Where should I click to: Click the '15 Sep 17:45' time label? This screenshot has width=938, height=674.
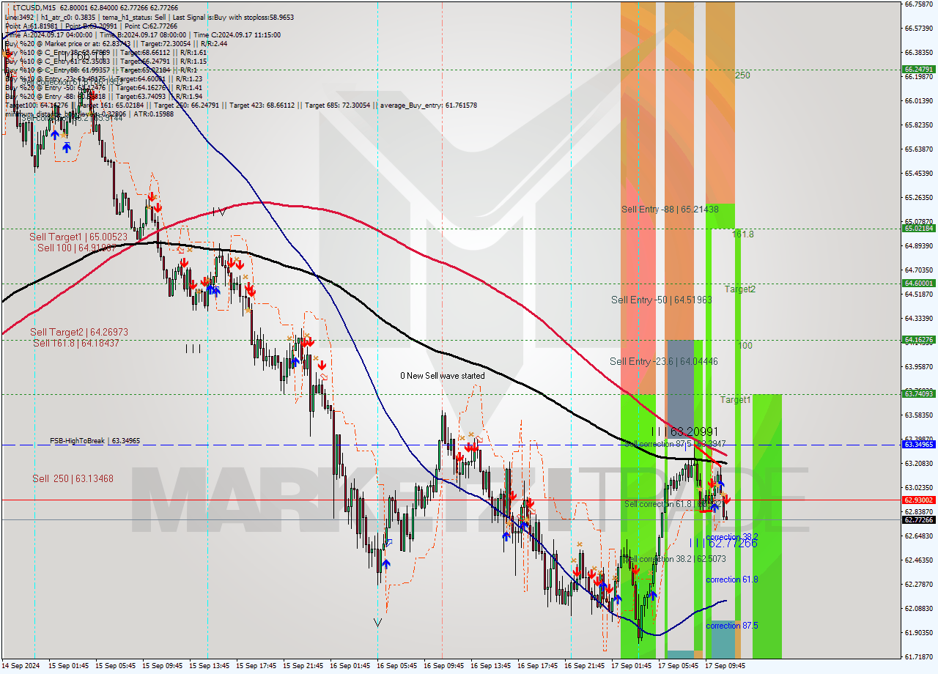coord(256,666)
